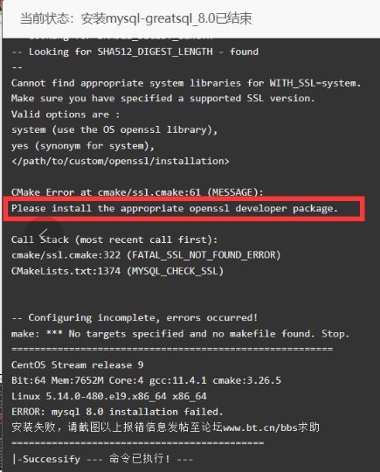Click the make No targets specified line
Image resolution: width=380 pixels, height=472 pixels.
(x=180, y=334)
